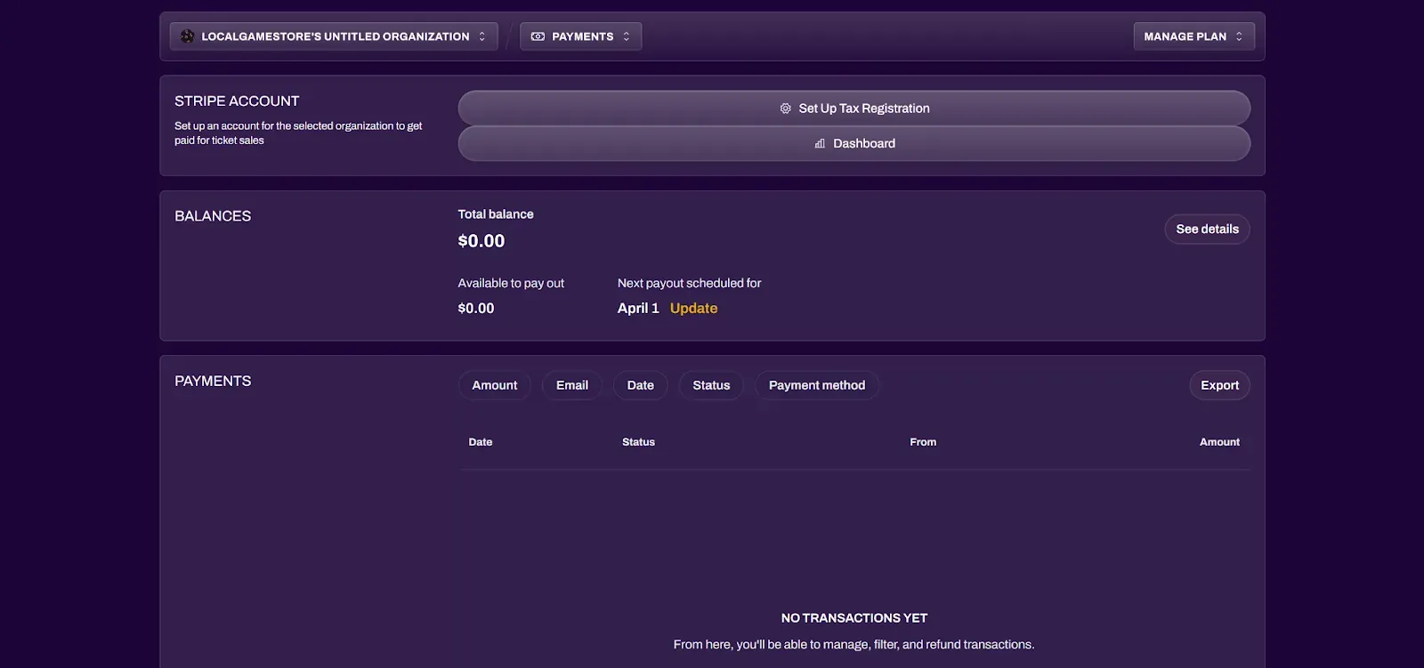Screen dimensions: 1424x668
Task: Click the Payments section heading
Action: pyautogui.click(x=213, y=381)
